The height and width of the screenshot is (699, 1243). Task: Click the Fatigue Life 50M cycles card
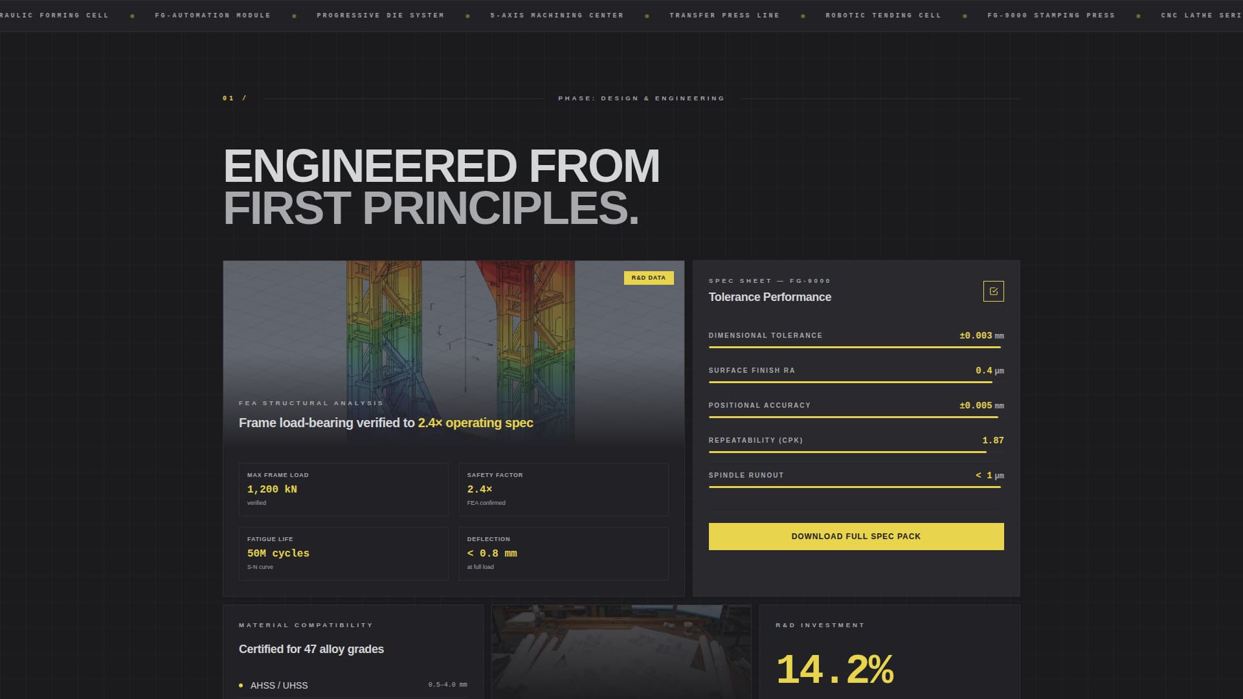point(344,553)
